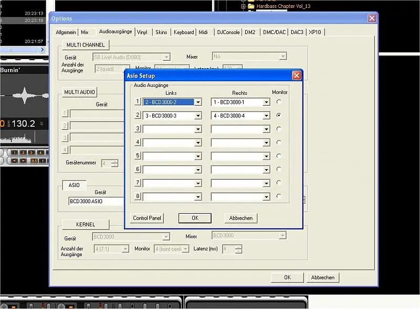The width and height of the screenshot is (420, 309).
Task: Click the right arrow loop button
Action: (24, 160)
